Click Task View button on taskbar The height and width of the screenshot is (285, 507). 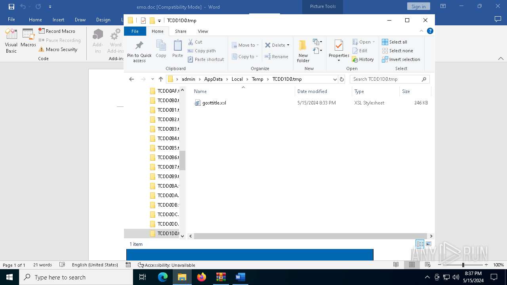tap(143, 277)
